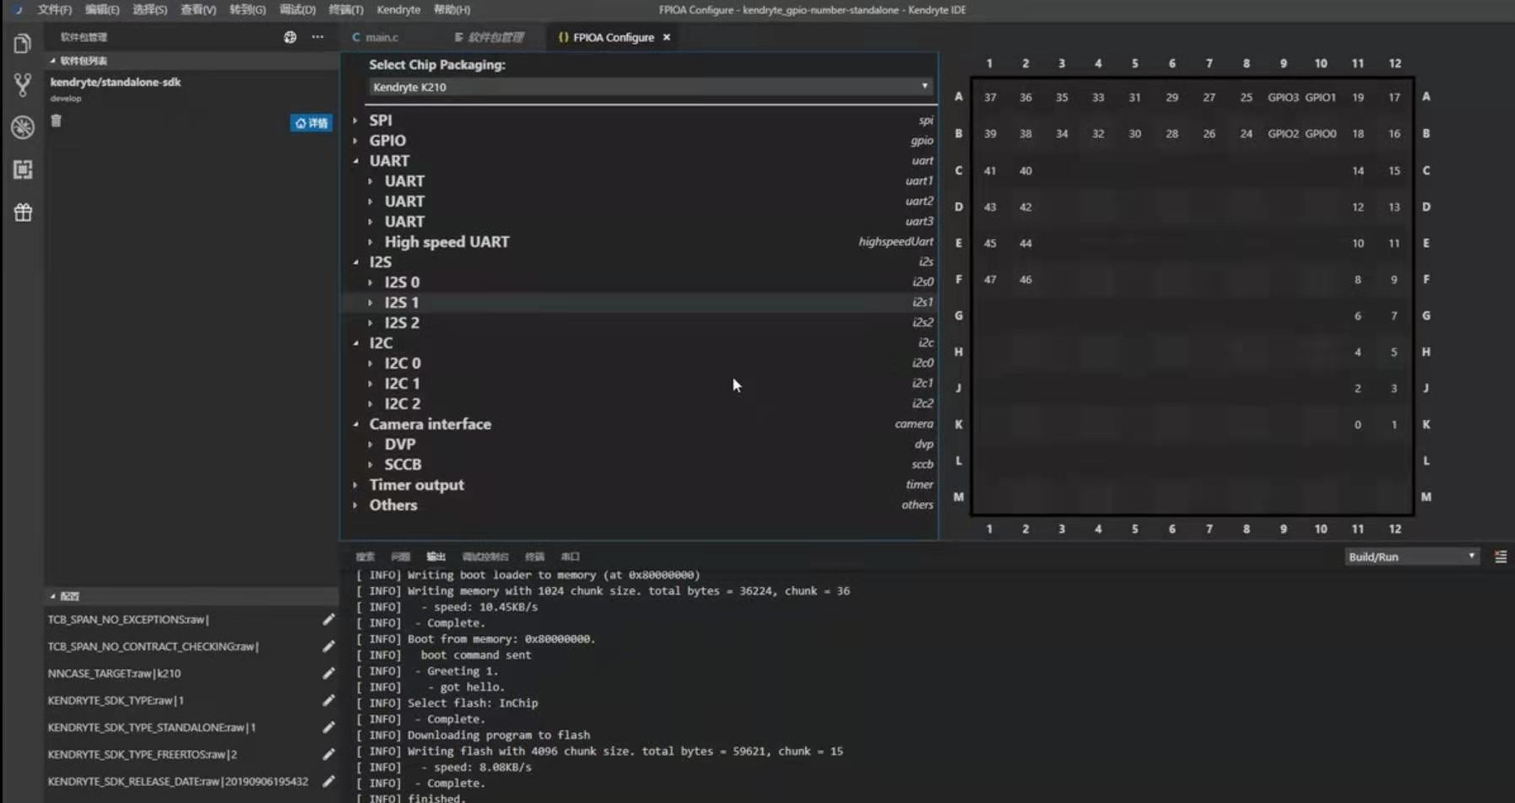Edit TCB_SPAN_NO_CONTRACT_CHECKING with its pencil icon
This screenshot has height=803, width=1515.
[x=328, y=647]
